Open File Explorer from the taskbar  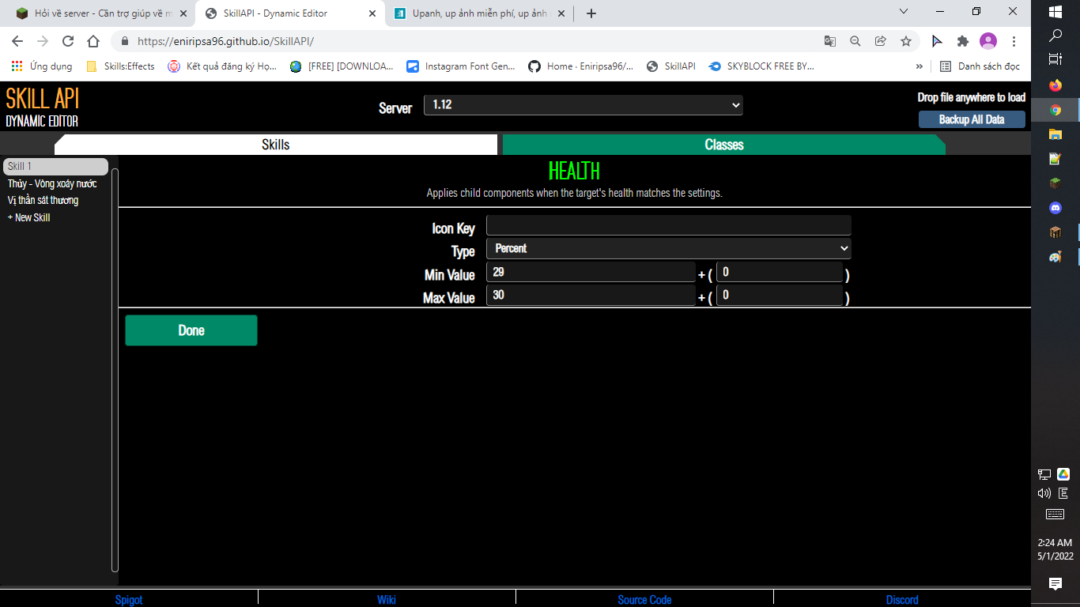(x=1055, y=134)
